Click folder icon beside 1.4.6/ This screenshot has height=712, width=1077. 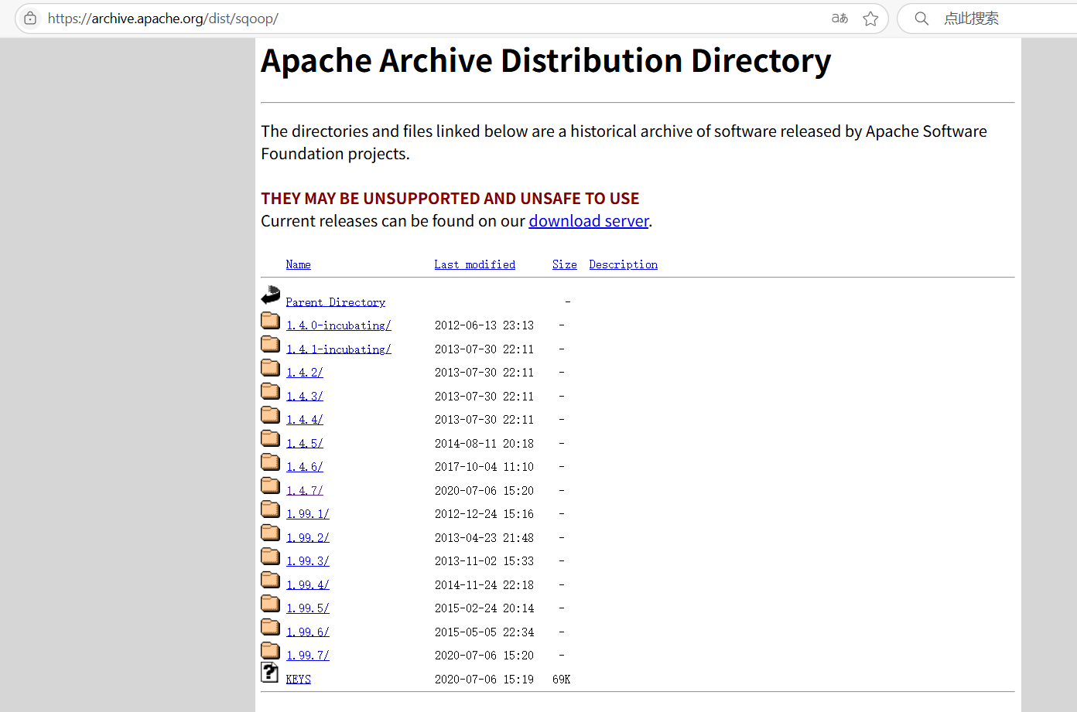(x=270, y=462)
